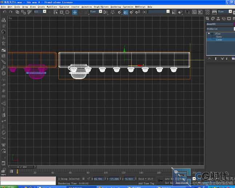Image resolution: width=235 pixels, height=188 pixels.
Task: Open named selection sets dropdown arrow
Action: click(168, 12)
